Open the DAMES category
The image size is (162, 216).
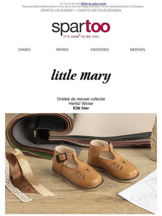pos(24,50)
